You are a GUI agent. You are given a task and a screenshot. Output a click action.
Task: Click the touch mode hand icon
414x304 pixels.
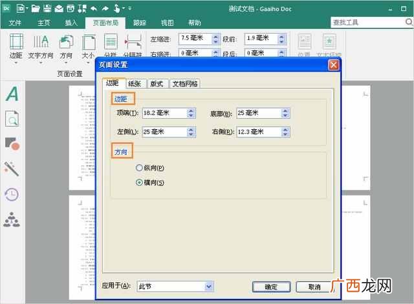[x=116, y=8]
